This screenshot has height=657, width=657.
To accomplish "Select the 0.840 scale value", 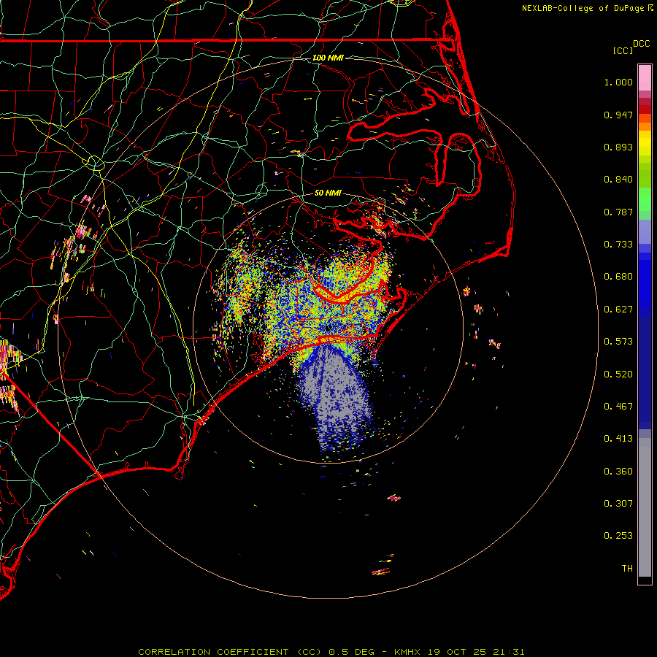I will pyautogui.click(x=618, y=180).
